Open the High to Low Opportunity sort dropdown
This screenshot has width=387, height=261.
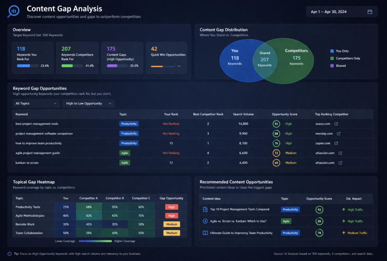pos(88,103)
